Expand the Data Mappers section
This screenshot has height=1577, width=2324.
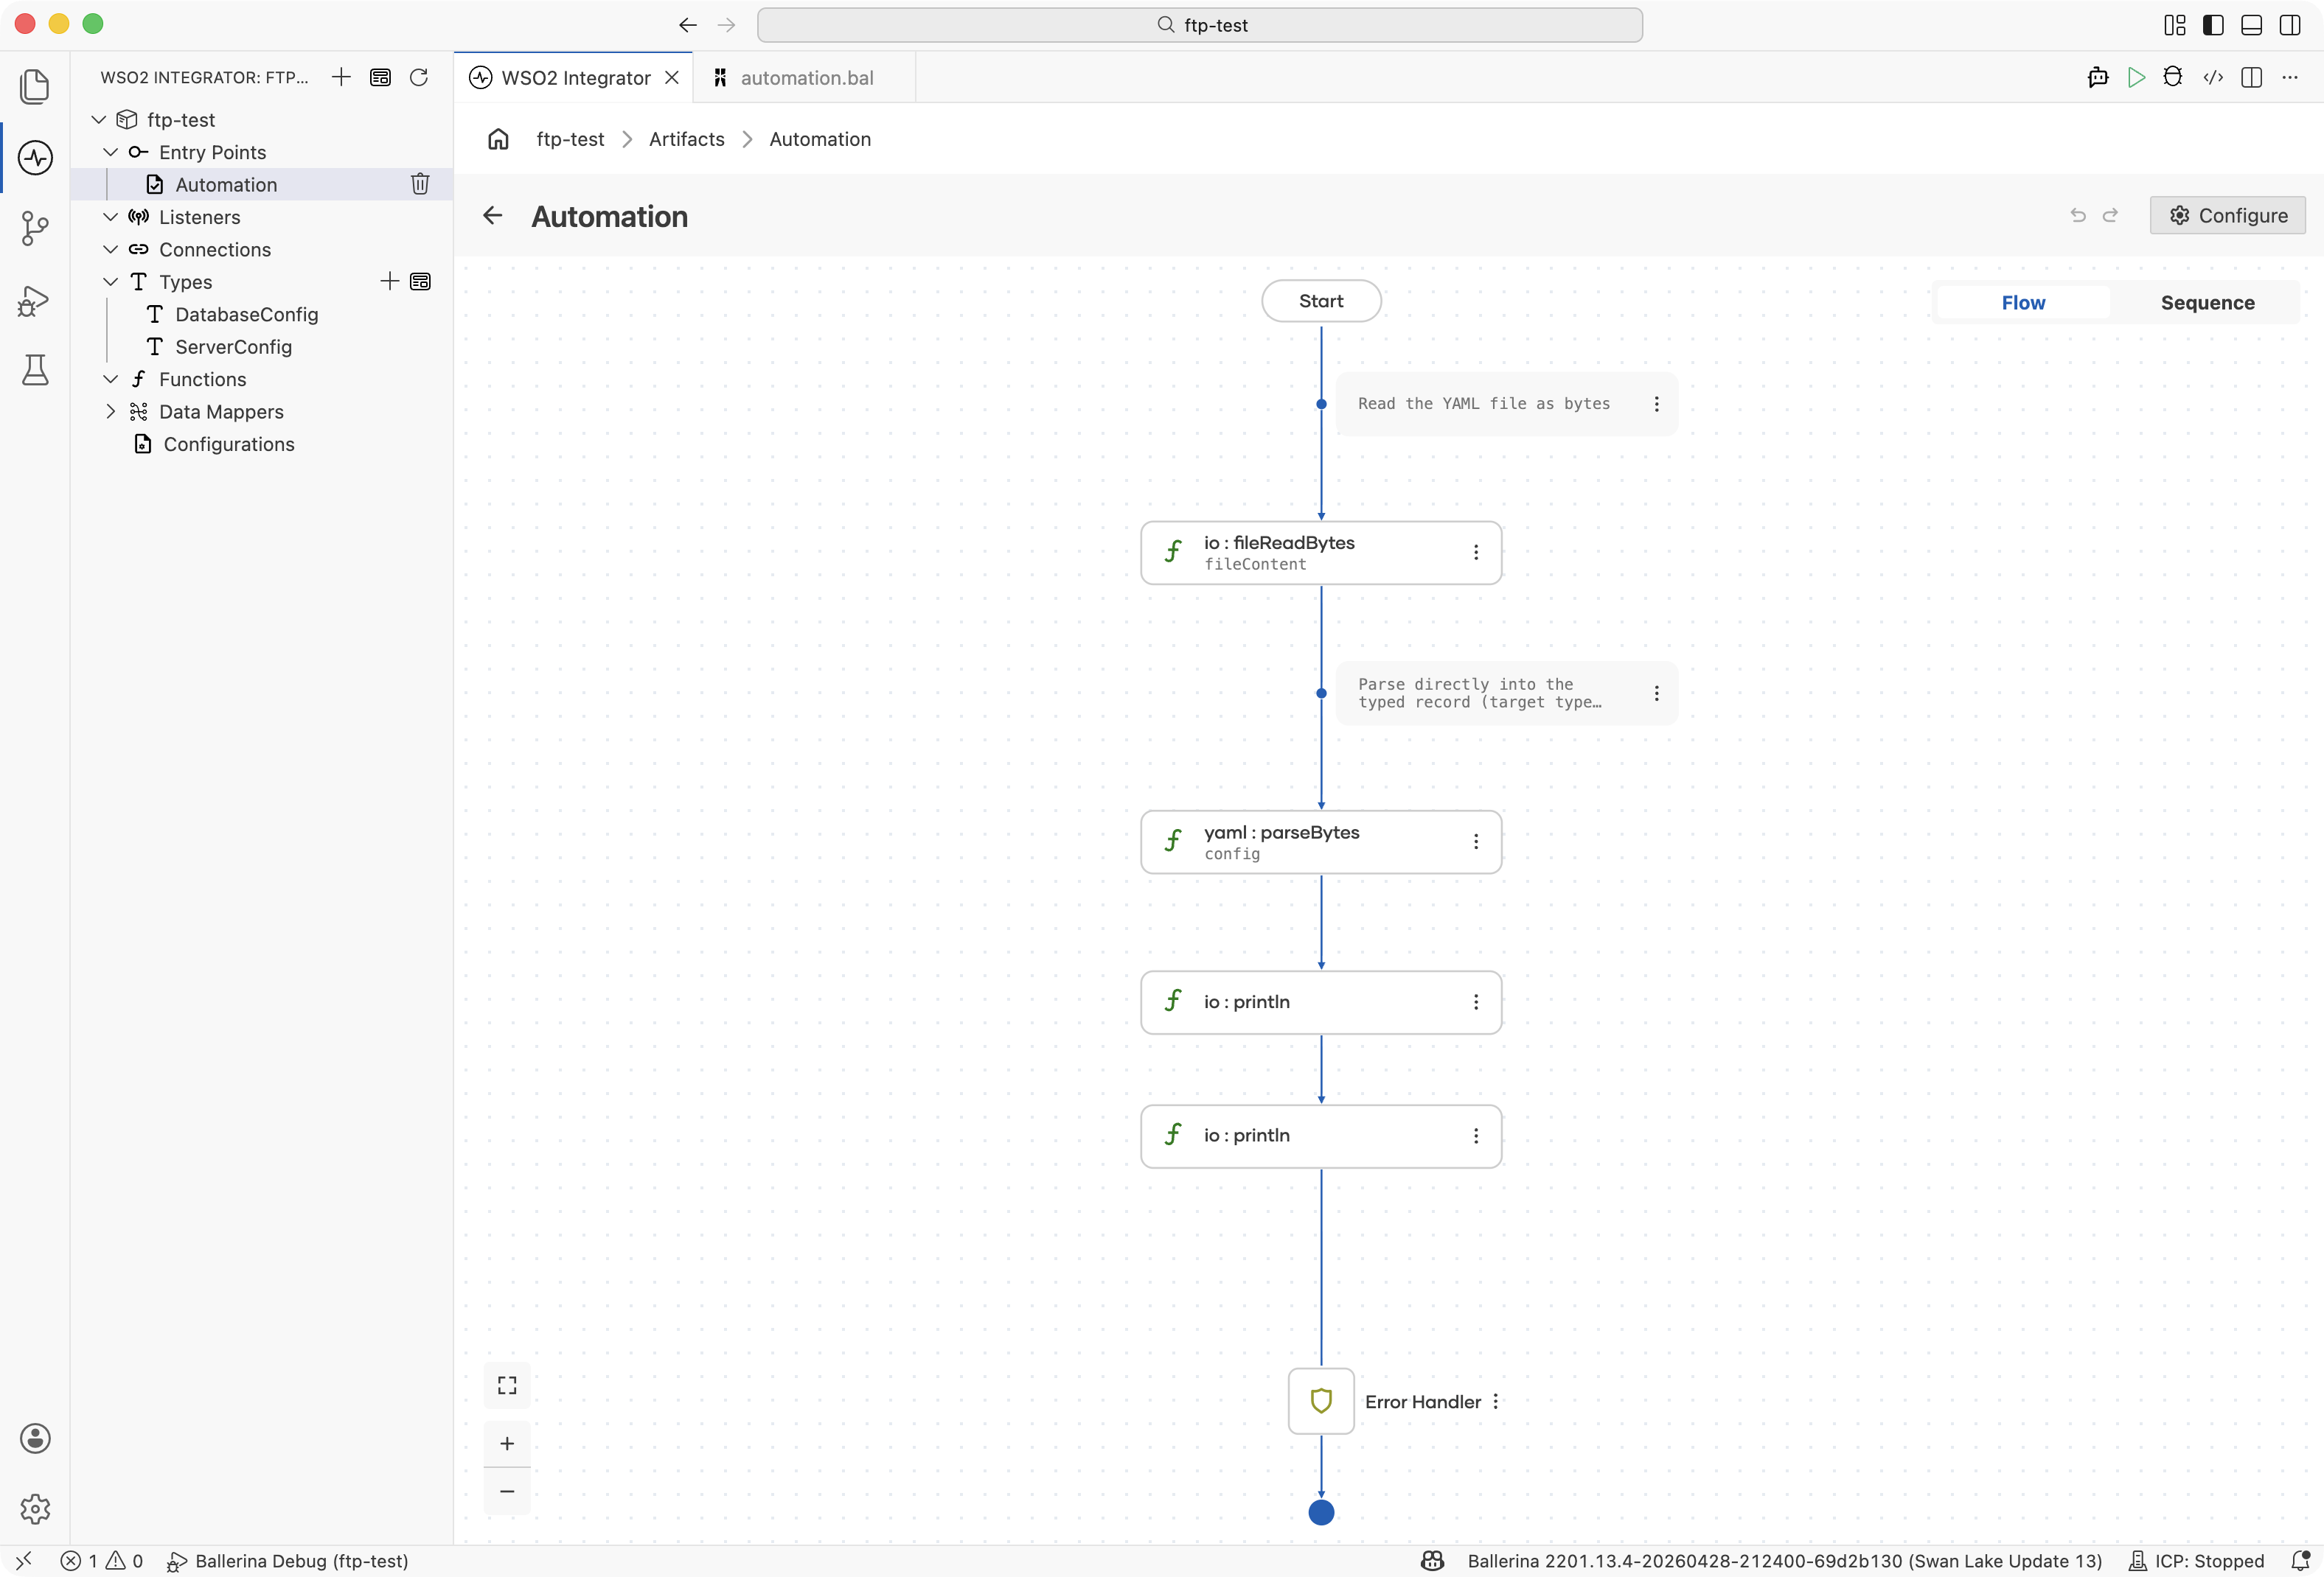pyautogui.click(x=111, y=412)
